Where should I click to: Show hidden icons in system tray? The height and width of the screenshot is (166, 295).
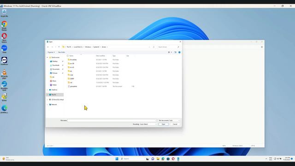266,159
